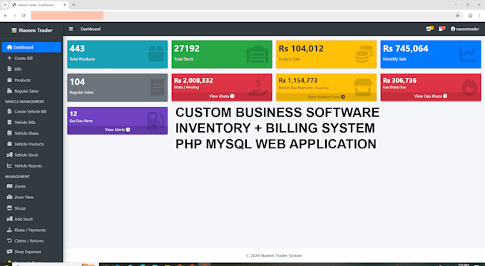Open a new browser tab
This screenshot has width=485, height=266.
pos(73,5)
